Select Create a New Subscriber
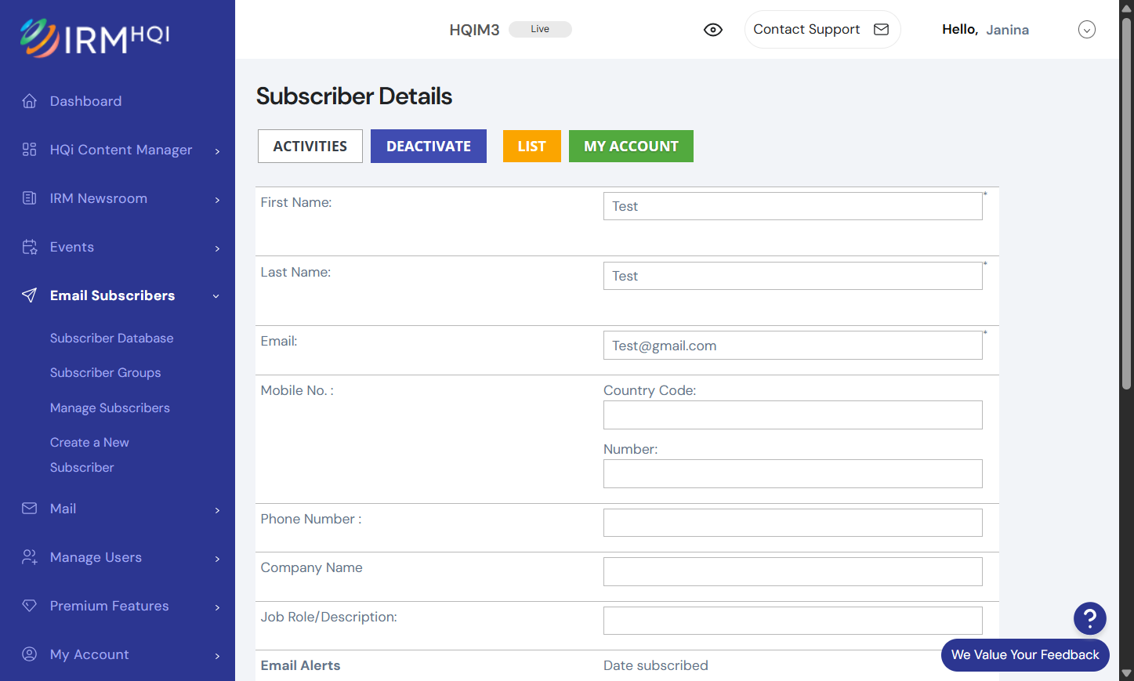This screenshot has width=1134, height=681. [89, 455]
